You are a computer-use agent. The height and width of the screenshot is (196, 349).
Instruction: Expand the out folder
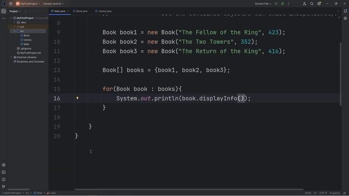15,27
